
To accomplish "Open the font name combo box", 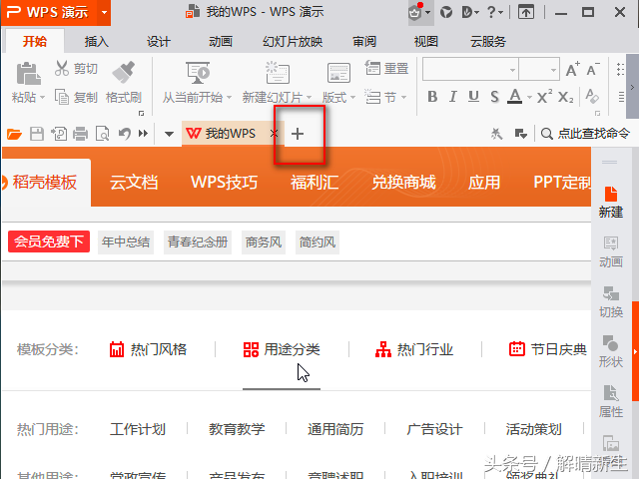I will coord(470,70).
